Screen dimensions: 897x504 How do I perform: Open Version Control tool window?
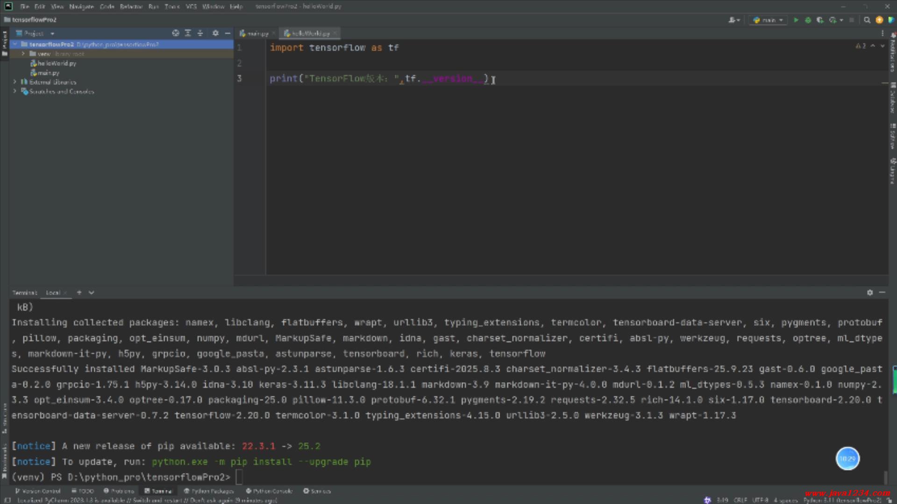pyautogui.click(x=38, y=491)
